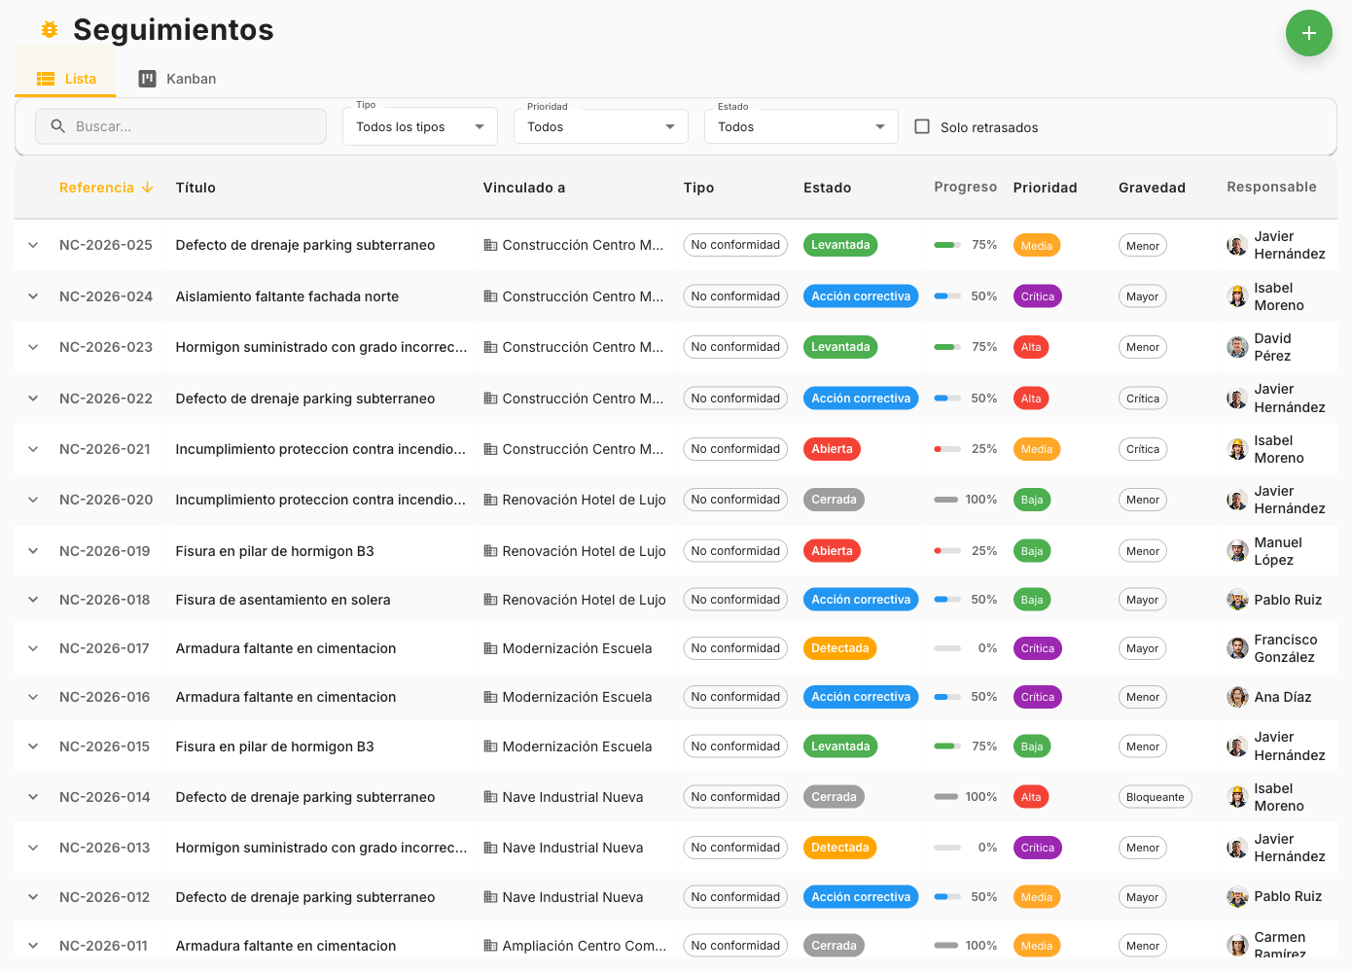This screenshot has width=1352, height=972.
Task: Click building icon in NC-2026-025 row
Action: 490,245
